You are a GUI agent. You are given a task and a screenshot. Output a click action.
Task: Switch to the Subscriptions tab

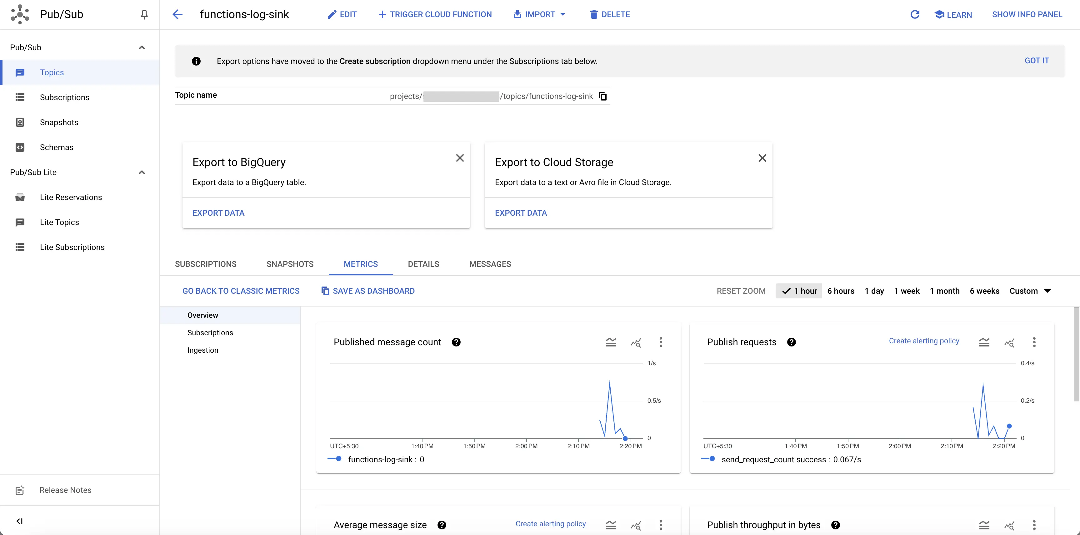pyautogui.click(x=205, y=264)
